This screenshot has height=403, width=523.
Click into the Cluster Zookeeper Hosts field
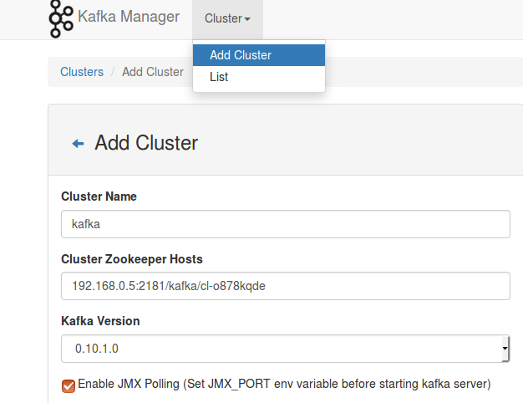(285, 286)
